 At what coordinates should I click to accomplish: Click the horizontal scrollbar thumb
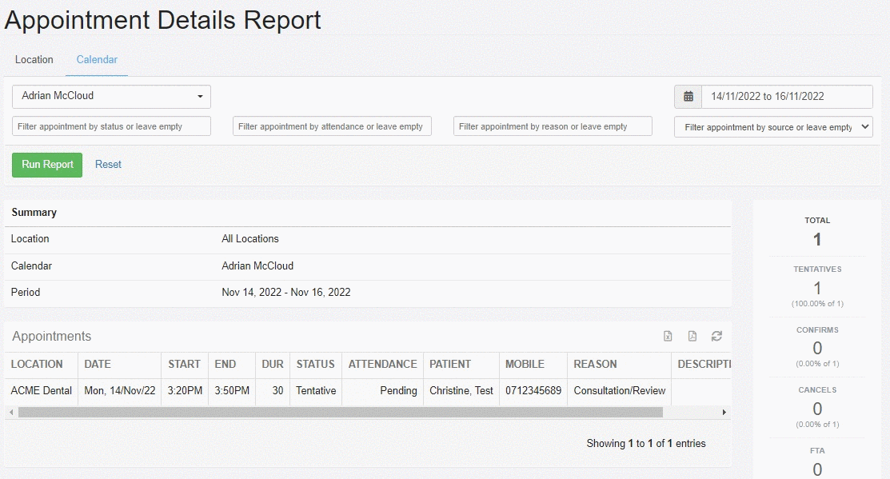point(341,412)
